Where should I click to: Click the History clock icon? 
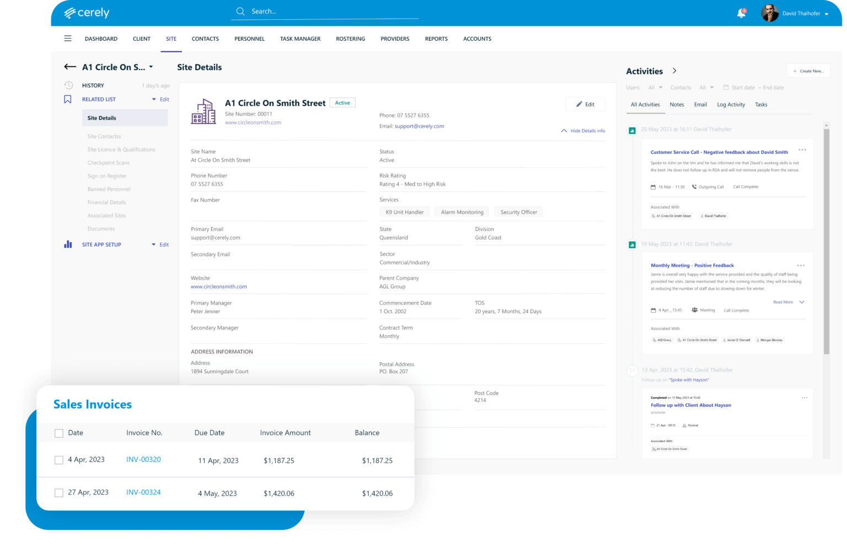click(x=68, y=85)
